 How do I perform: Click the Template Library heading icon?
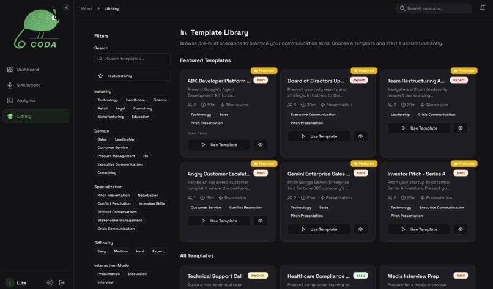[x=183, y=32]
